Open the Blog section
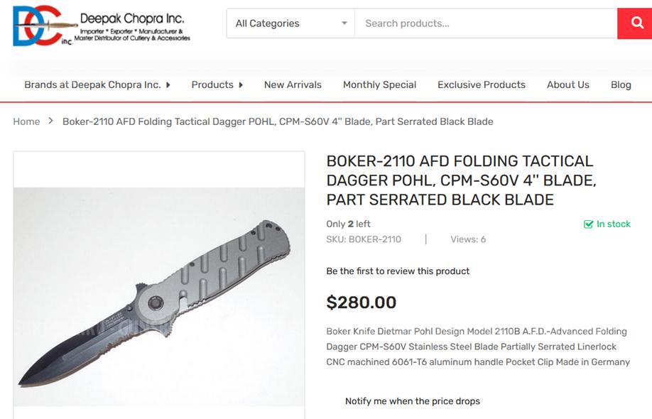 (621, 85)
